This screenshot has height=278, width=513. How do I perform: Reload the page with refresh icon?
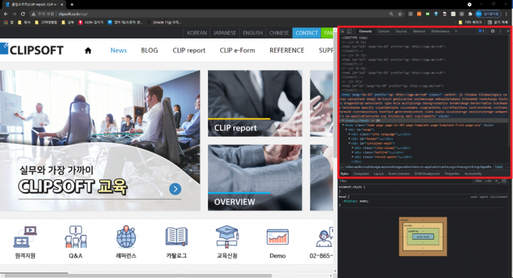pyautogui.click(x=23, y=14)
